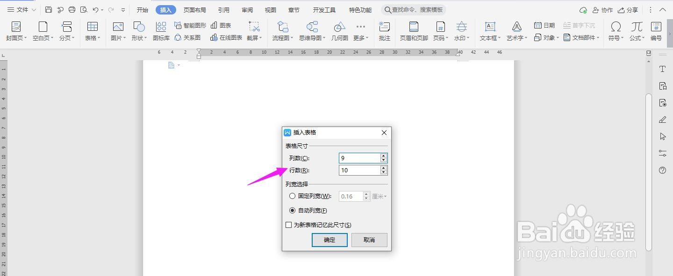Click the selection arrow icon in sidebar
The image size is (673, 276).
pyautogui.click(x=662, y=136)
